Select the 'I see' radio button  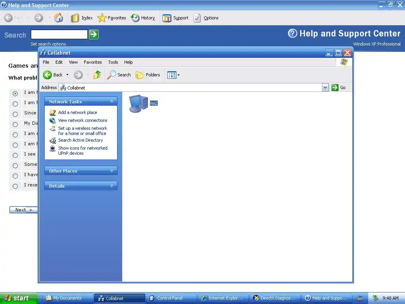pos(15,155)
